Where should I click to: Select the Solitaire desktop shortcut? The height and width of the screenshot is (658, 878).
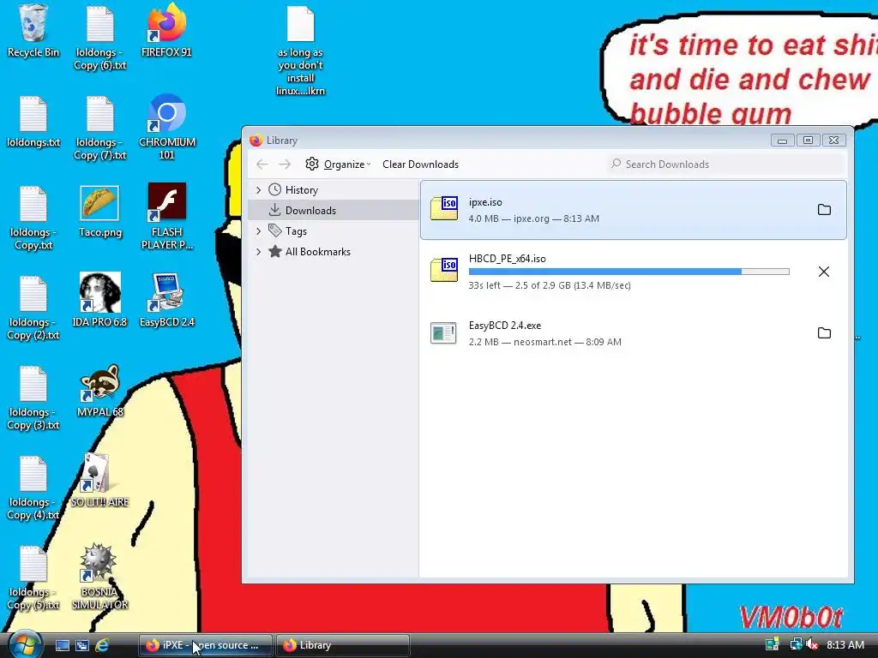(x=99, y=481)
